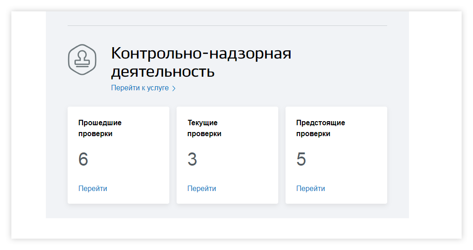
Task: Click the word 'деятельность' in the heading
Action: [163, 72]
